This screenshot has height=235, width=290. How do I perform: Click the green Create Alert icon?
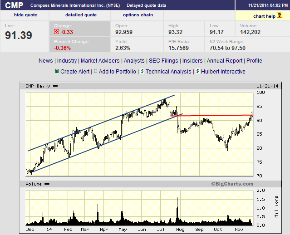coord(57,71)
